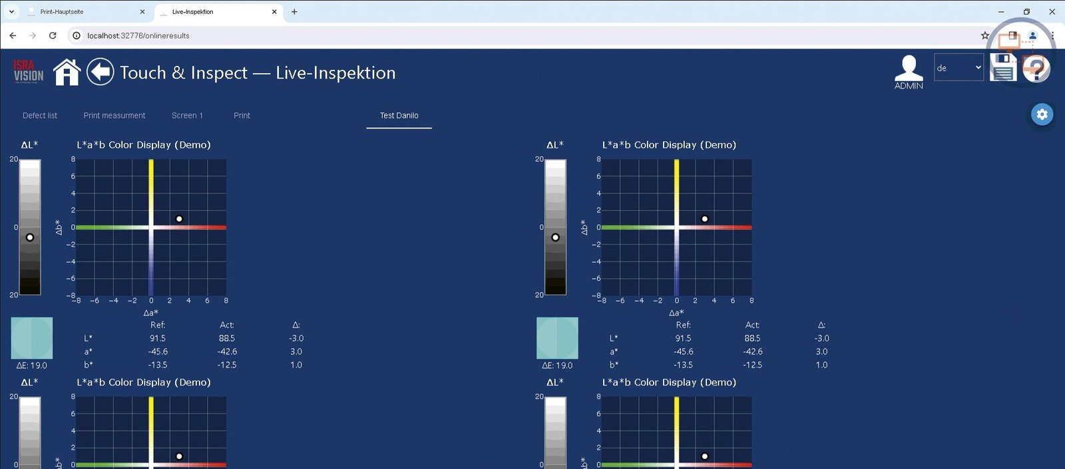Open settings with the blue gear button
The image size is (1065, 469).
[x=1042, y=114]
